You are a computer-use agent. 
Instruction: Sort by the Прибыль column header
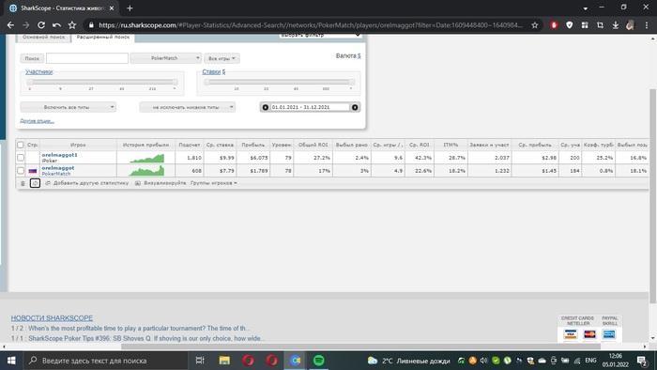click(253, 145)
